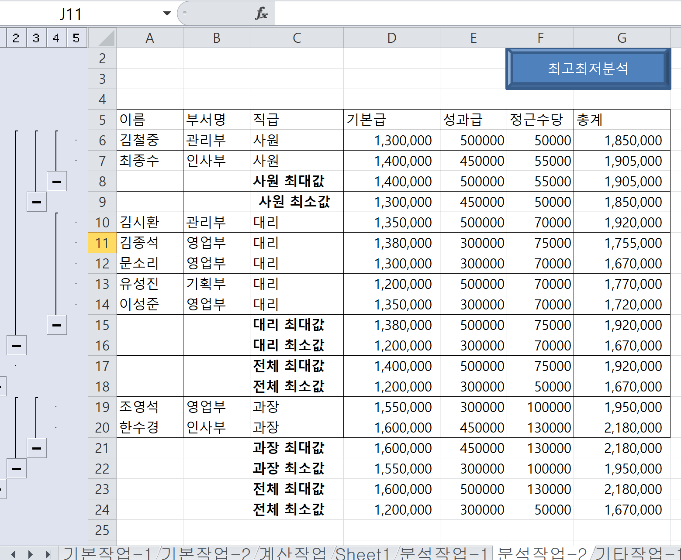Run the 최고최저분석 macro button
The height and width of the screenshot is (560, 681).
point(588,69)
